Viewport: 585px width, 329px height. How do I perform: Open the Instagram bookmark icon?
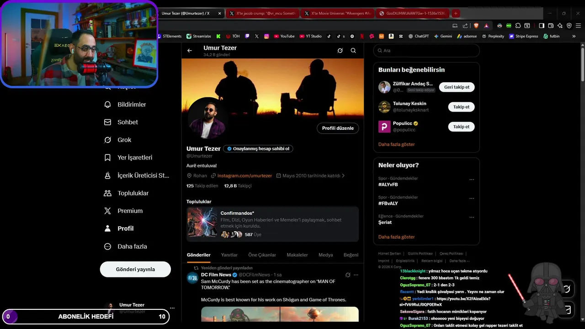pyautogui.click(x=266, y=36)
